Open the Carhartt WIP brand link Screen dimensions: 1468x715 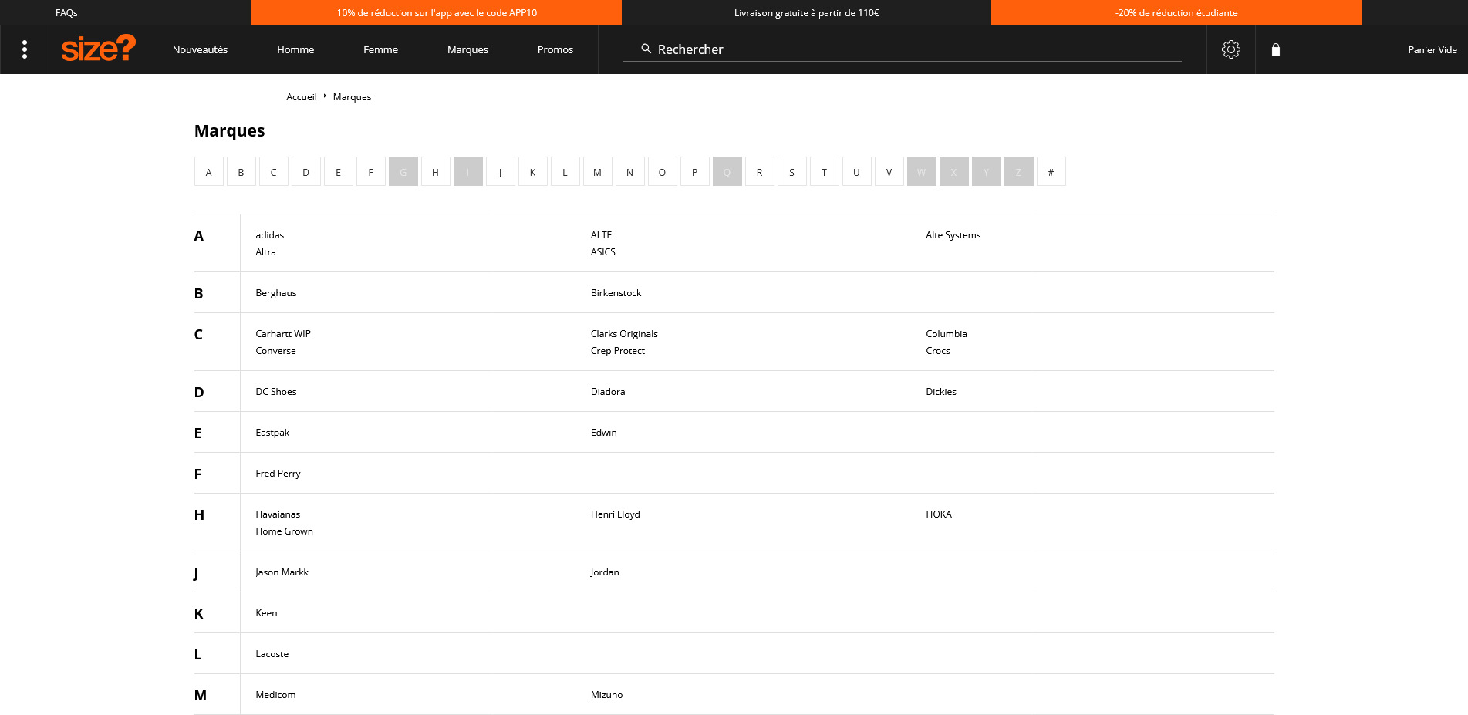283,334
